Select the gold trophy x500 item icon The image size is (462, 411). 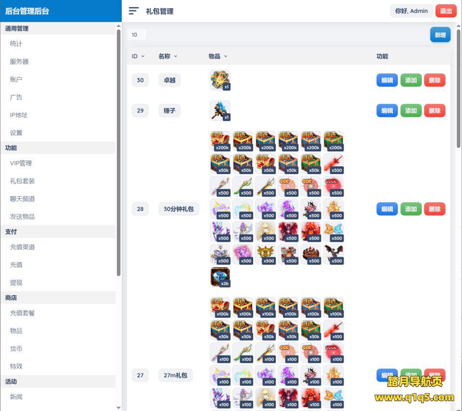(x=265, y=255)
